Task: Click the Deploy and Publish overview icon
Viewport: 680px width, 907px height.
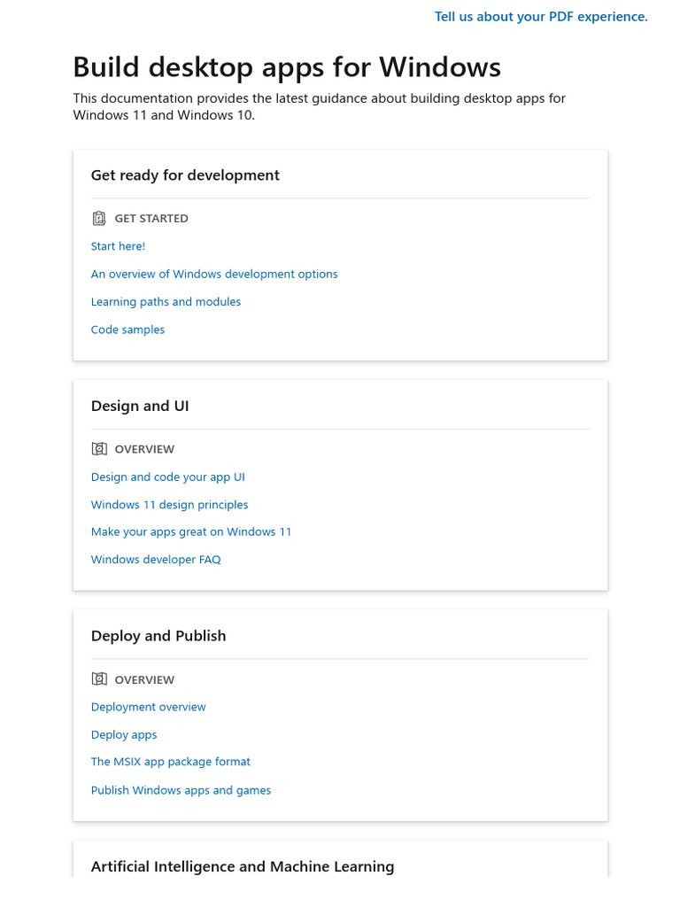Action: coord(99,679)
